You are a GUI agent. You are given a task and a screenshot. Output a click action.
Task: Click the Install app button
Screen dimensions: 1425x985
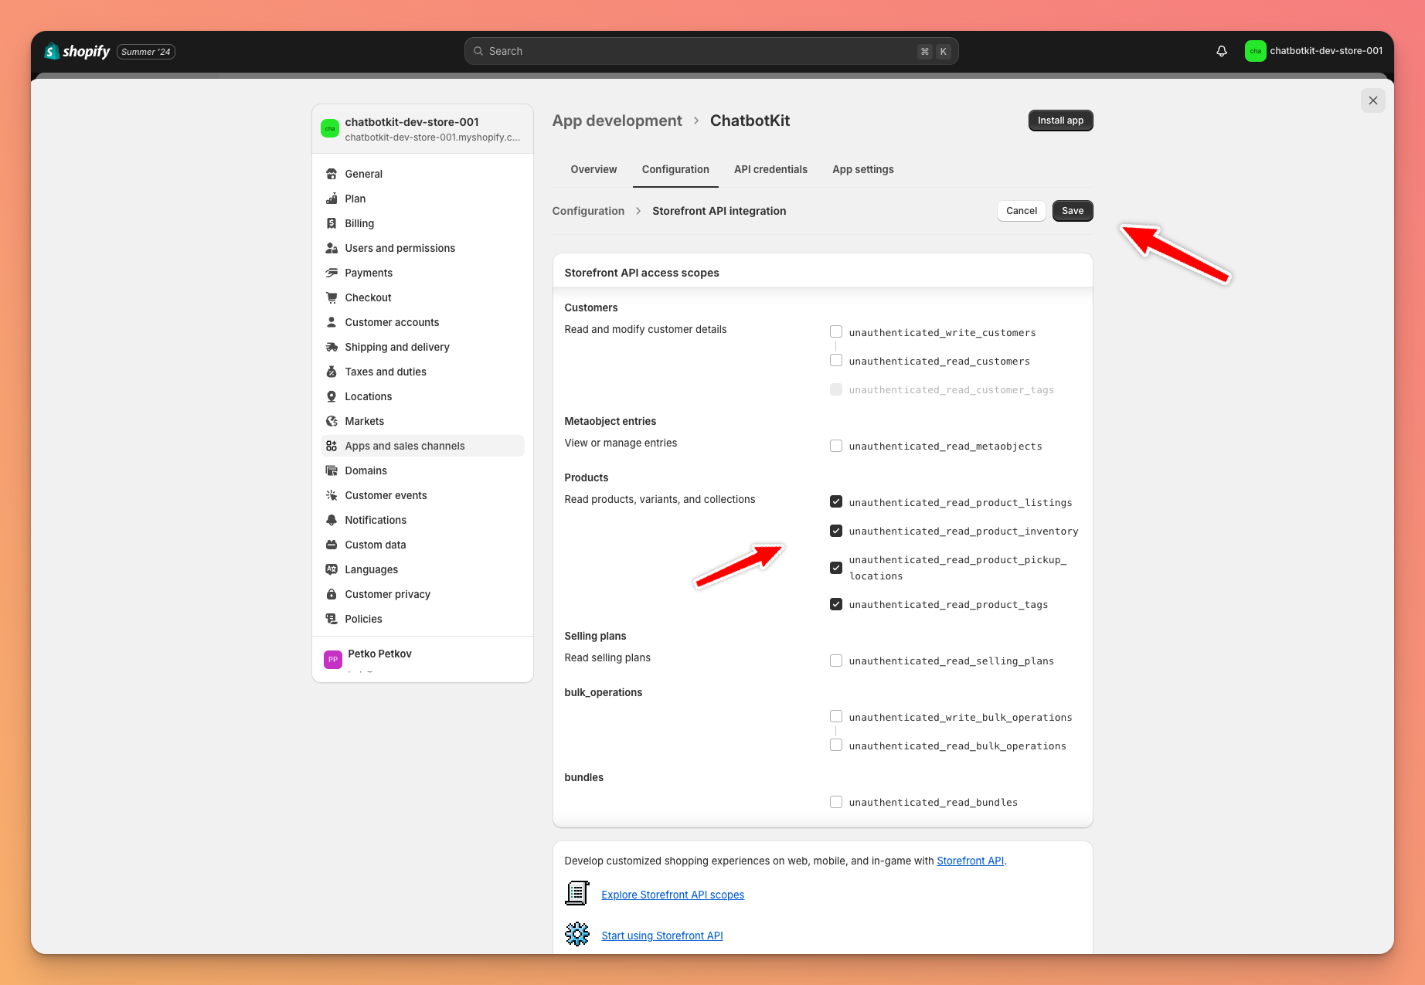(1060, 121)
